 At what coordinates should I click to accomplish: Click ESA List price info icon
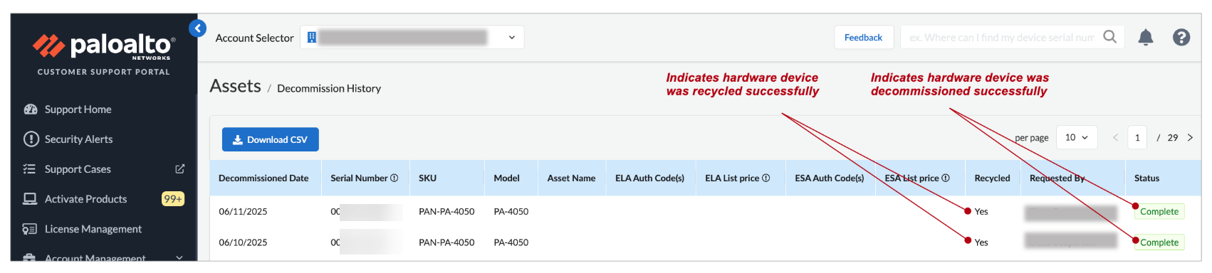pyautogui.click(x=946, y=178)
